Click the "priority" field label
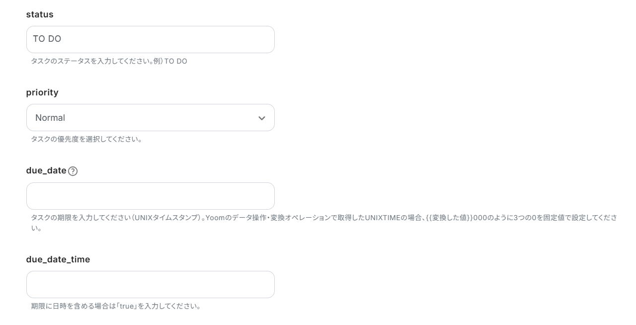This screenshot has width=636, height=325. pos(42,92)
